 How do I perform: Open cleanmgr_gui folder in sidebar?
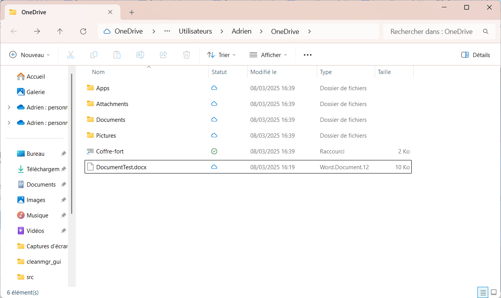click(x=39, y=261)
